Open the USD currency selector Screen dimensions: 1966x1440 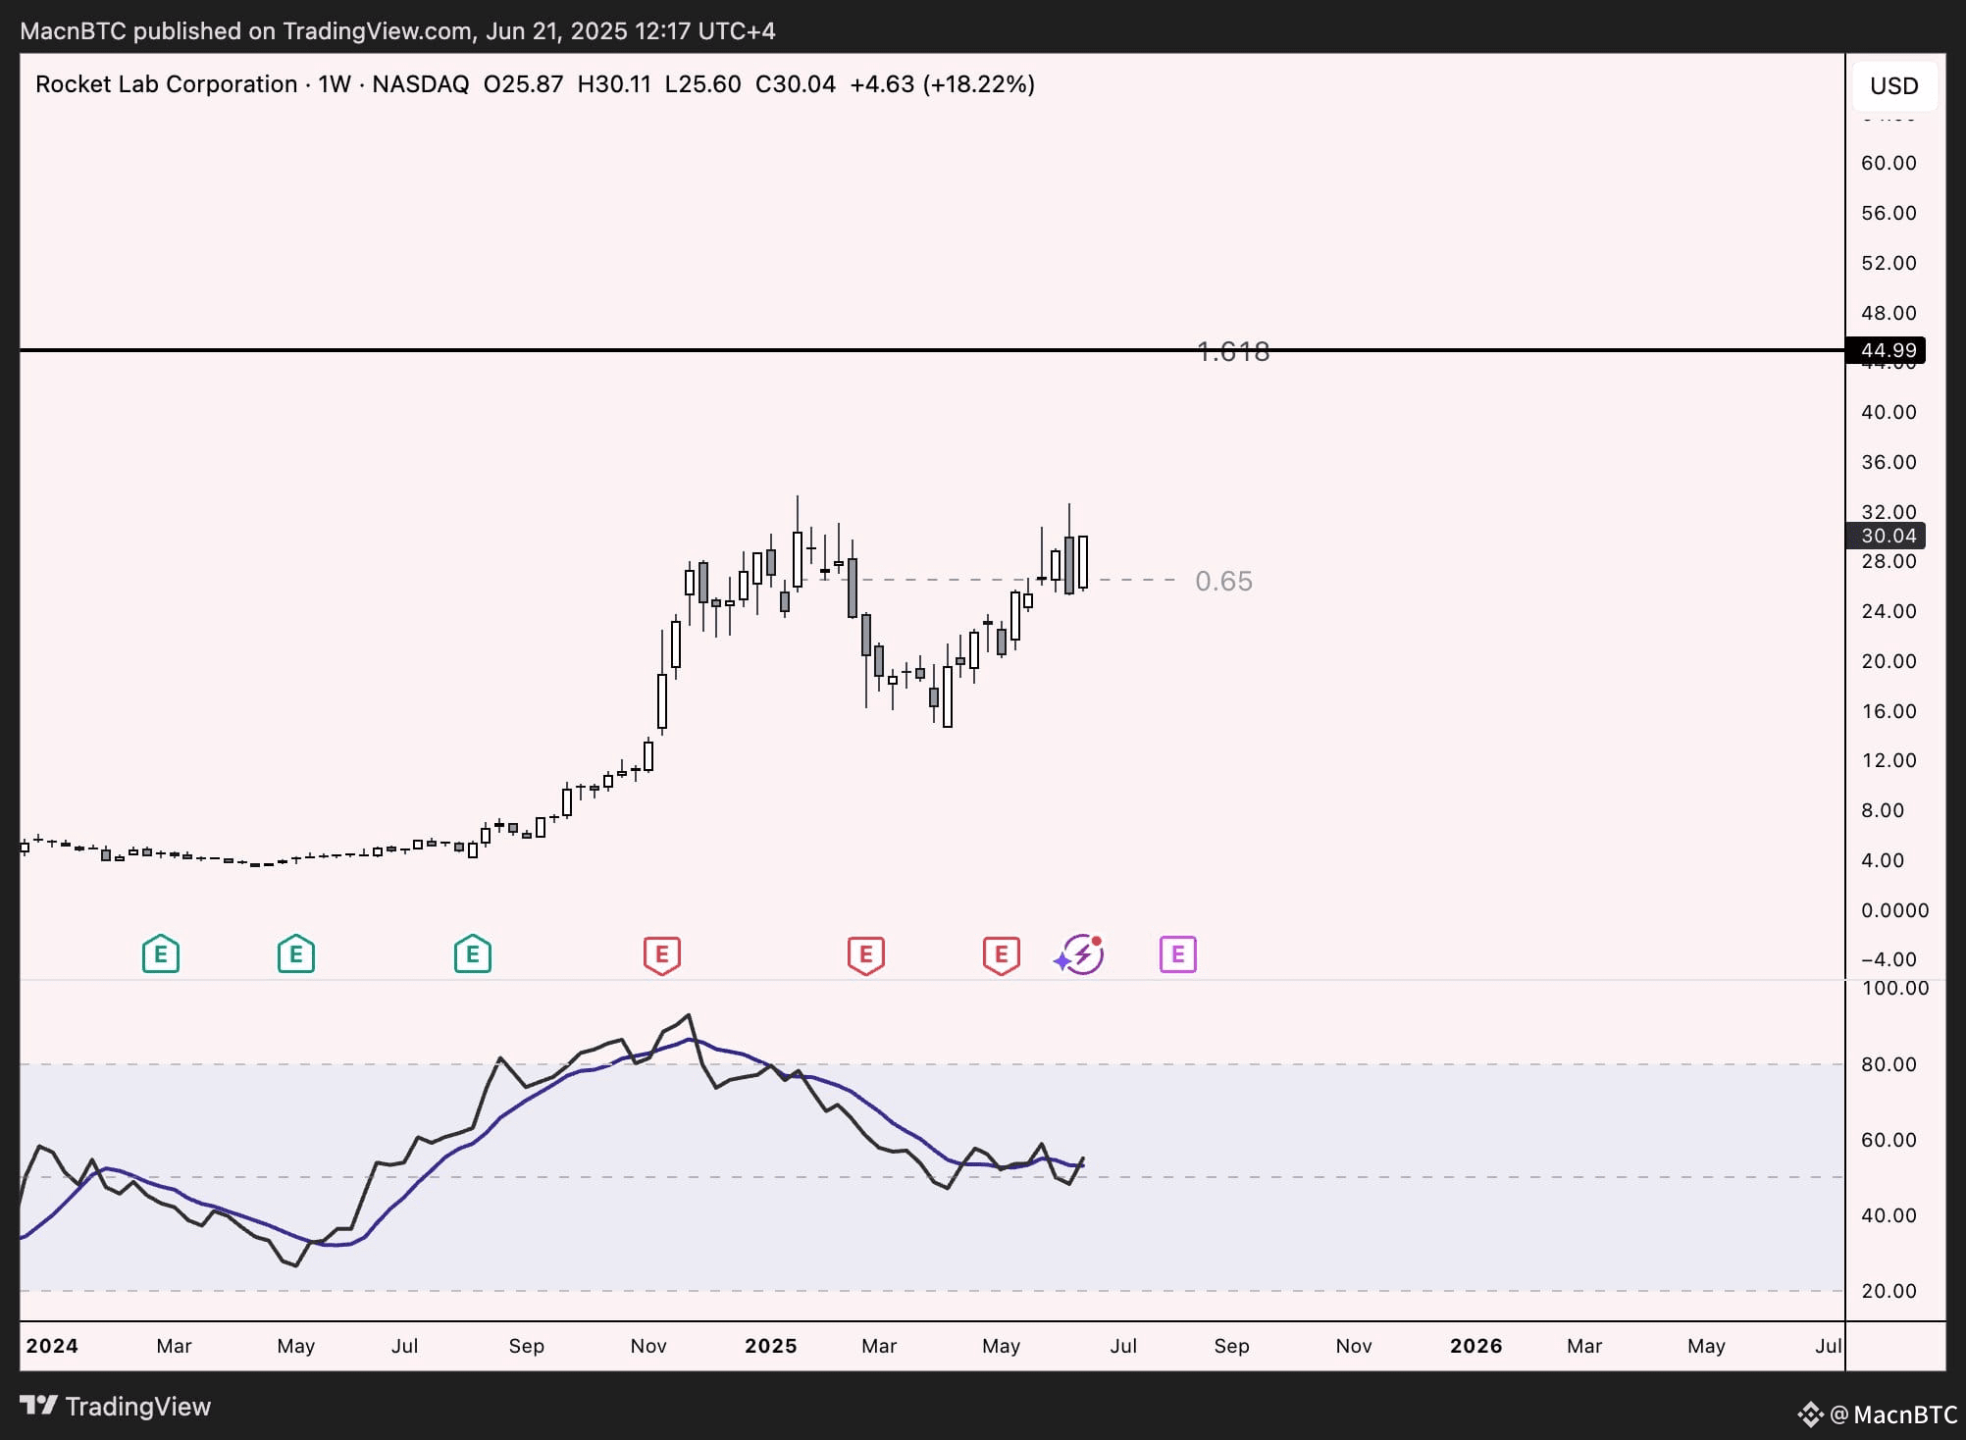[1894, 86]
